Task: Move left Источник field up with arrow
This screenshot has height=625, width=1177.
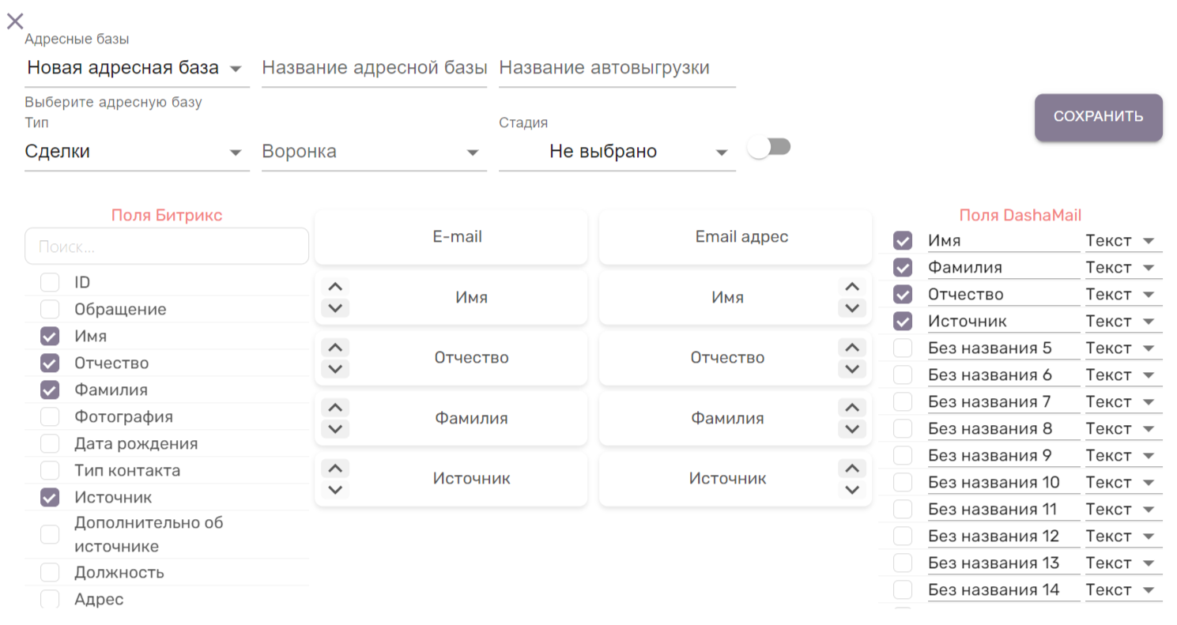Action: [x=335, y=469]
